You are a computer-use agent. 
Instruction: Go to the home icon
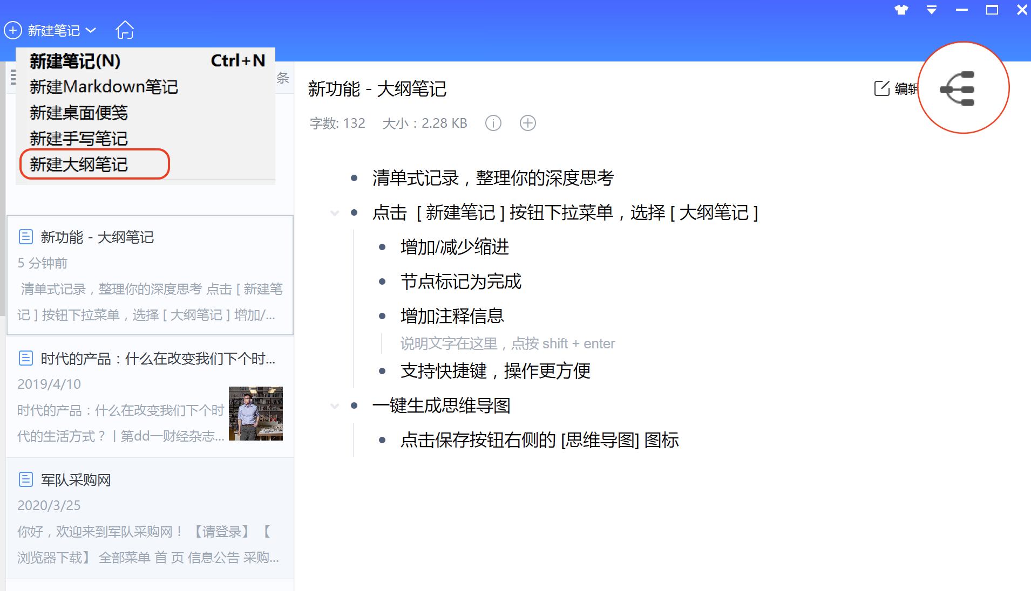tap(125, 30)
